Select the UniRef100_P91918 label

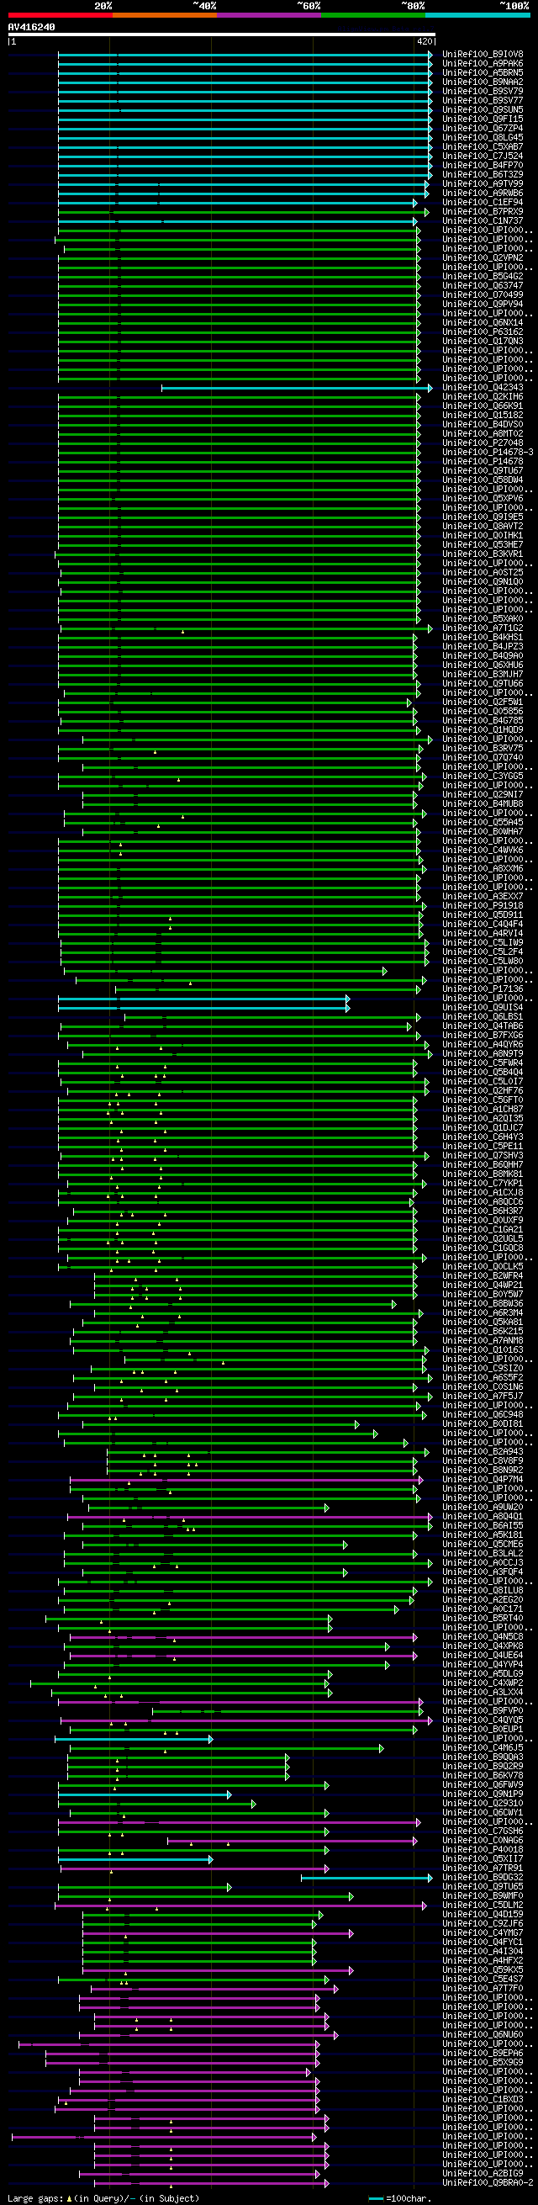[483, 905]
